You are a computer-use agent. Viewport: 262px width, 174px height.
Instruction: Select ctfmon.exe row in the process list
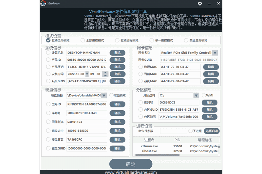(x=149, y=146)
